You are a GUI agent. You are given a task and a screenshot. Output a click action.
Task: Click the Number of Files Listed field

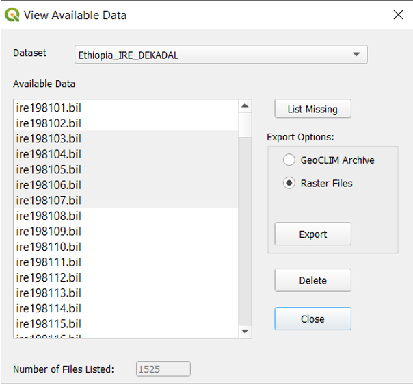pyautogui.click(x=163, y=369)
